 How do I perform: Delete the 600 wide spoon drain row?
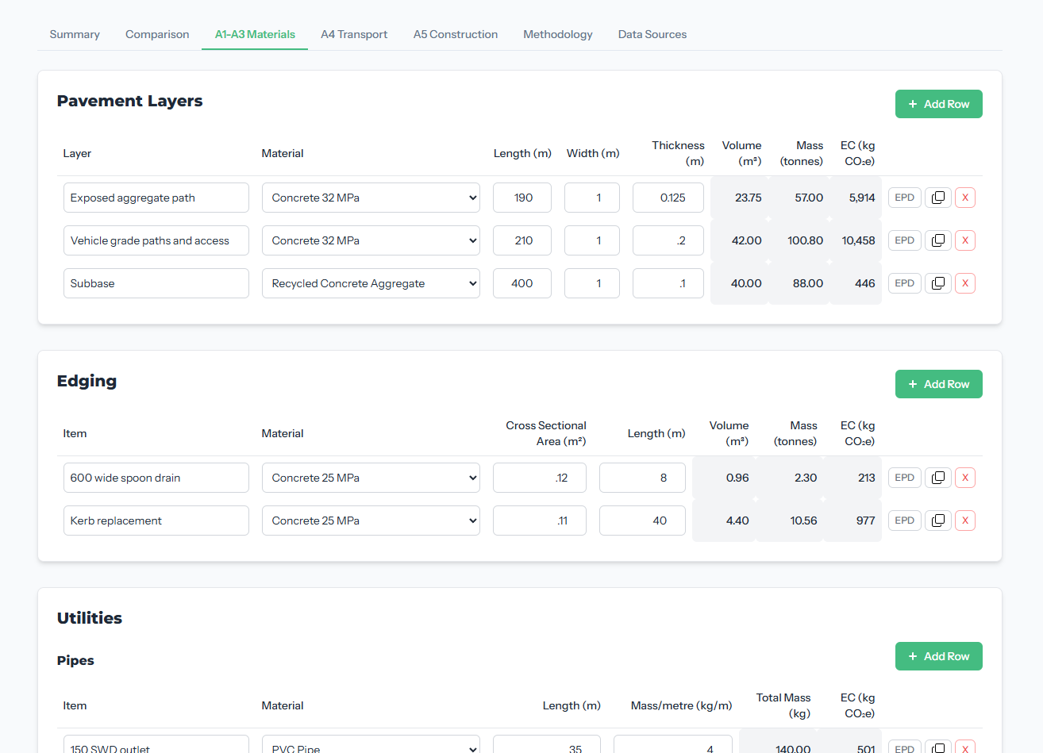(x=965, y=478)
